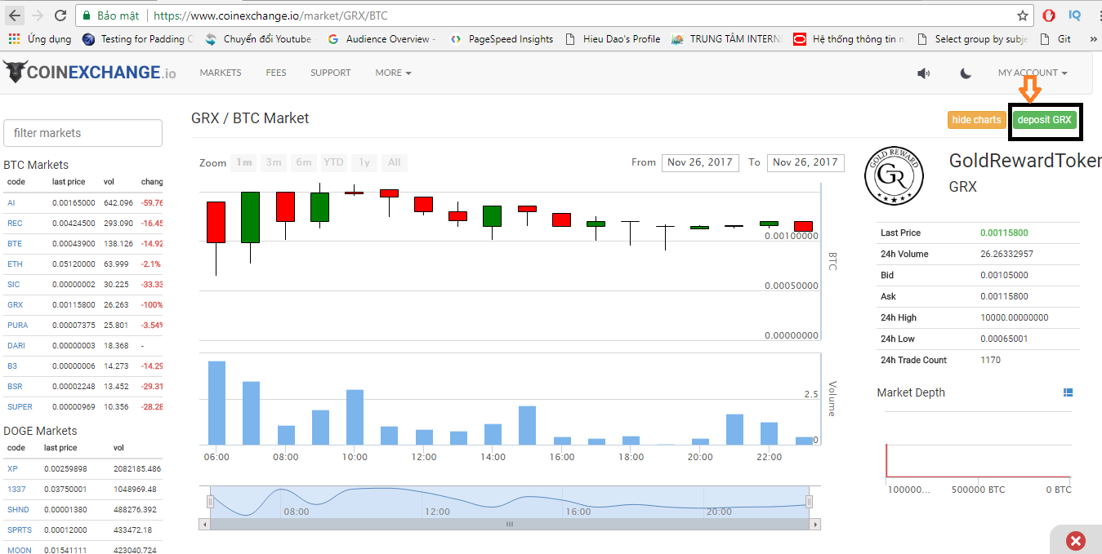
Task: Expand the MY ACCOUNT dropdown
Action: [1032, 73]
